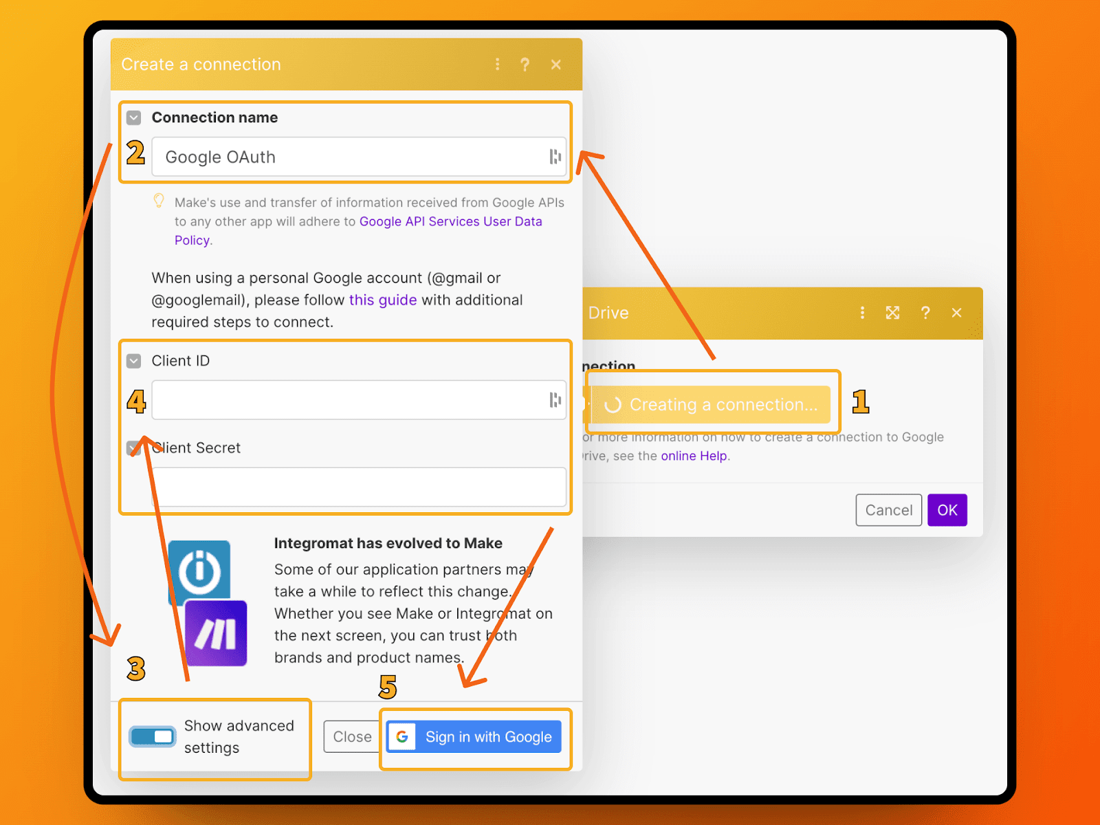Screen dimensions: 1100x825
Task: Click the 'Create a connection' title text
Action: (x=201, y=65)
